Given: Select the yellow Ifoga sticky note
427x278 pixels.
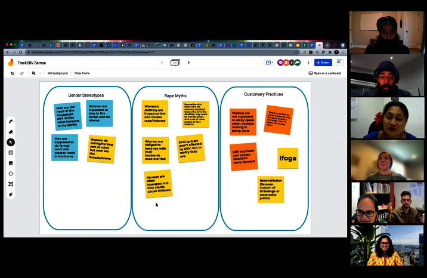Looking at the screenshot, I should pyautogui.click(x=287, y=158).
